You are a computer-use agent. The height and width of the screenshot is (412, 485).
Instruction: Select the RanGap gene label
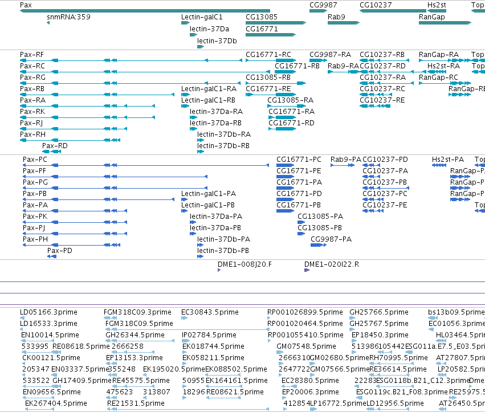pyautogui.click(x=432, y=17)
